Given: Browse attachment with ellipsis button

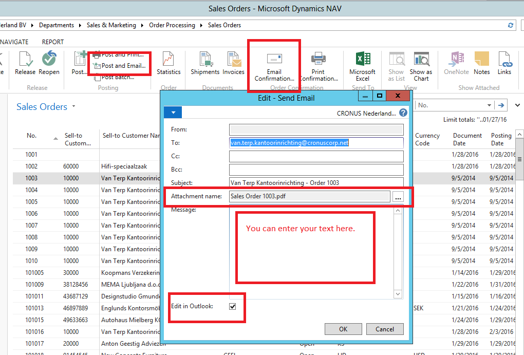Looking at the screenshot, I should tap(398, 197).
